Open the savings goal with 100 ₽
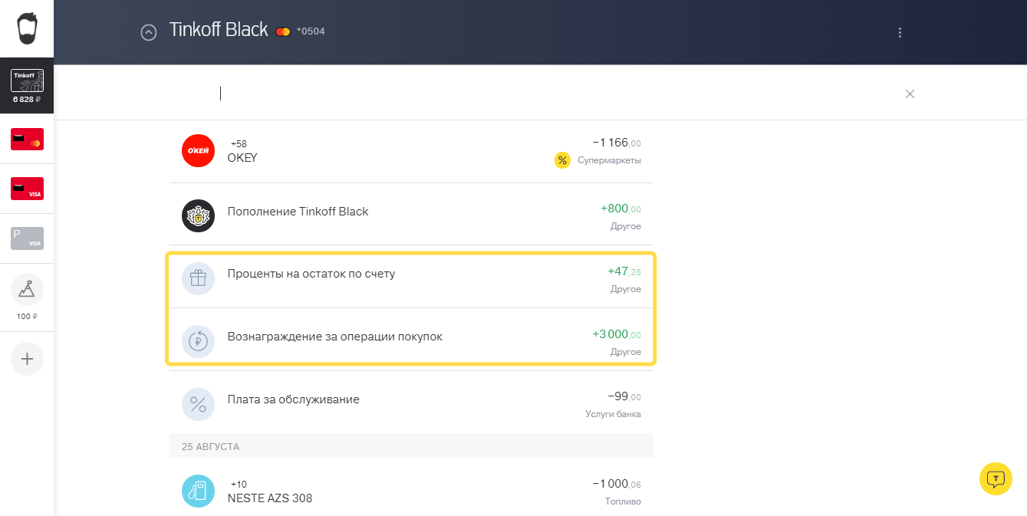 pos(27,297)
